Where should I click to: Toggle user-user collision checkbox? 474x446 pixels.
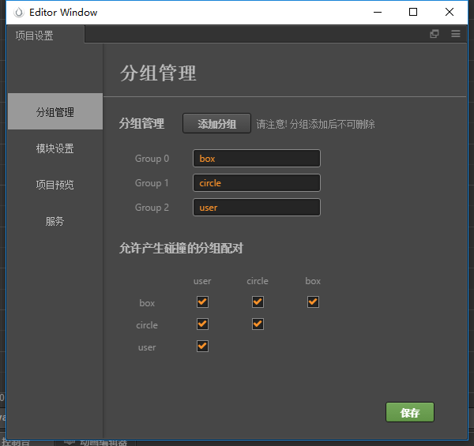[x=202, y=346]
